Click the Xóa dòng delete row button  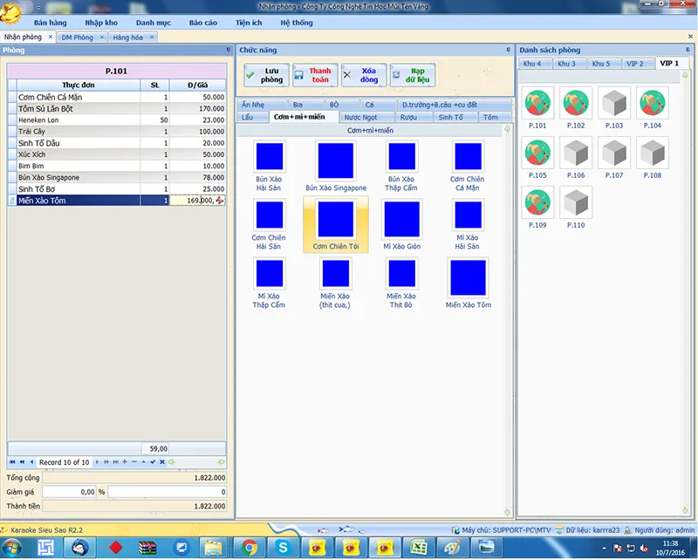click(x=363, y=75)
